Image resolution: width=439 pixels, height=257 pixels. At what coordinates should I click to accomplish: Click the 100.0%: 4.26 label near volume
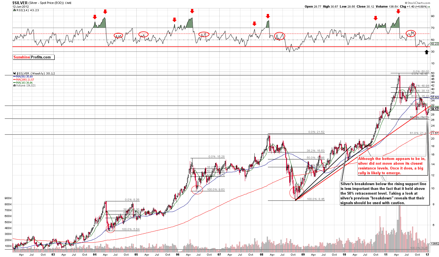click(419, 248)
